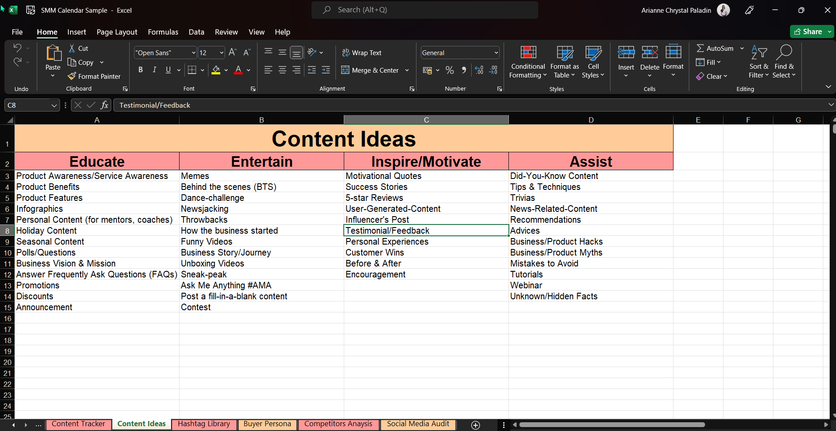Viewport: 836px width, 431px height.
Task: Click the Cut scissors icon
Action: pyautogui.click(x=72, y=48)
